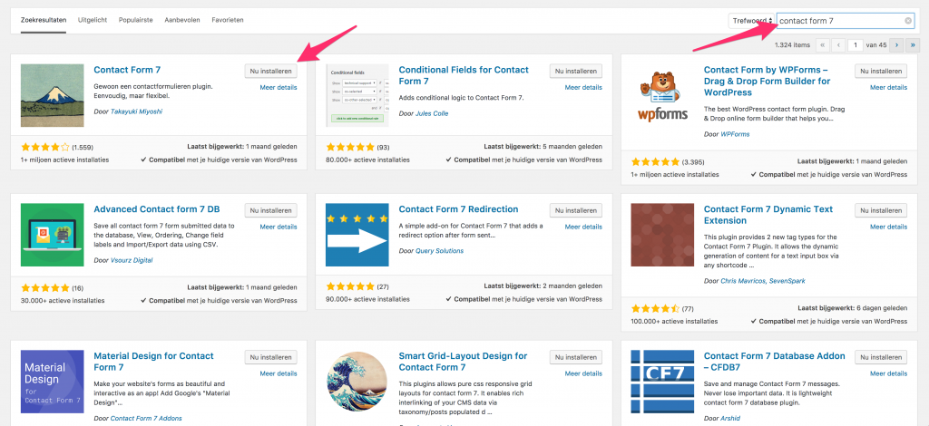This screenshot has height=426, width=929.
Task: Clear the search field with the X icon
Action: (x=908, y=20)
